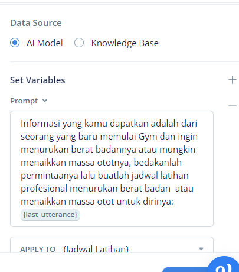Click the blue button at the bottom

click(185, 270)
